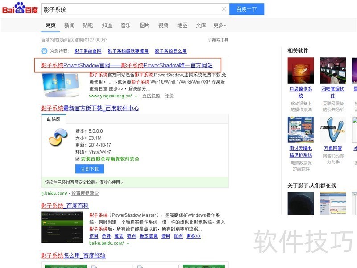The width and height of the screenshot is (357, 268).
Task: Open the 贴吧 tab
Action: pos(88,25)
